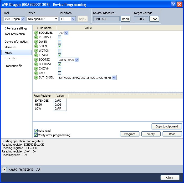Open the BODLEVEL dropdown showing 2V7
The image size is (184, 183).
point(63,33)
